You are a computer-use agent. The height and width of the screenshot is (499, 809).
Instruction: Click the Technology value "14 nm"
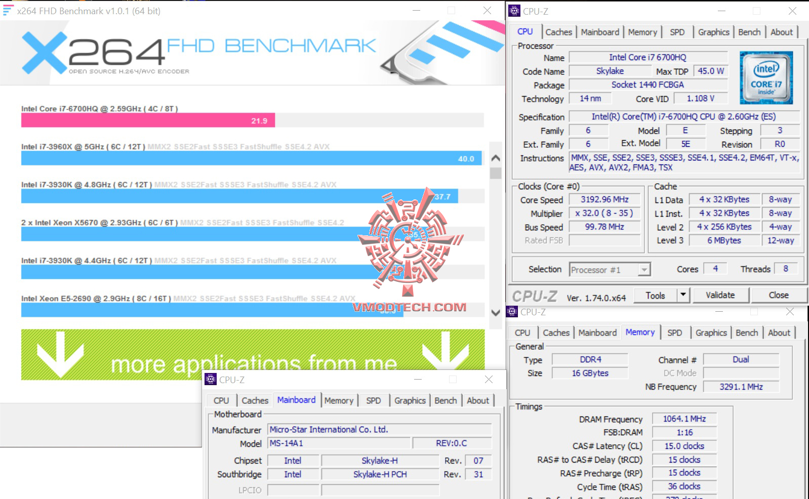click(x=590, y=99)
